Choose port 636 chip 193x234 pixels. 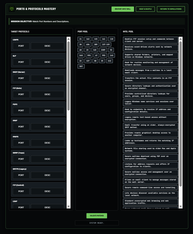point(88,44)
